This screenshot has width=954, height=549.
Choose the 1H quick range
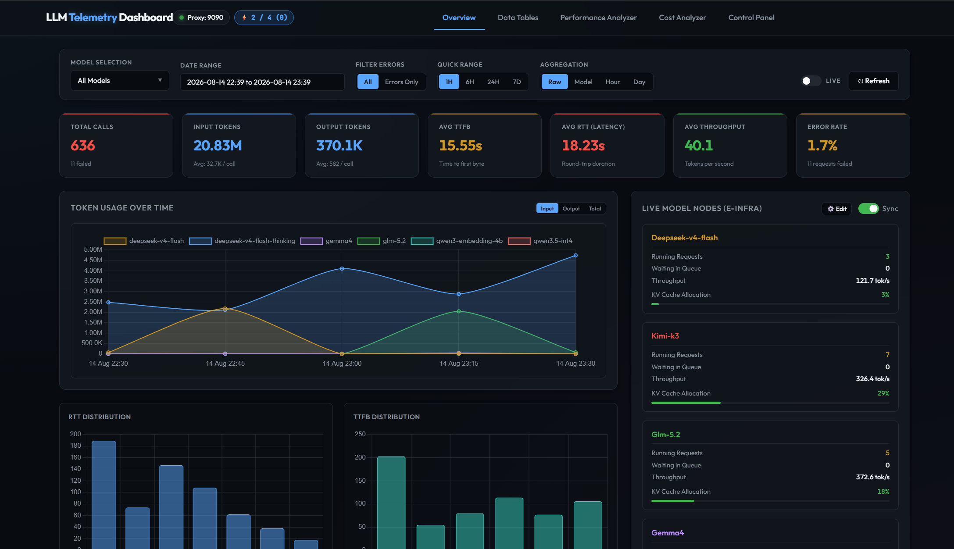click(x=449, y=82)
